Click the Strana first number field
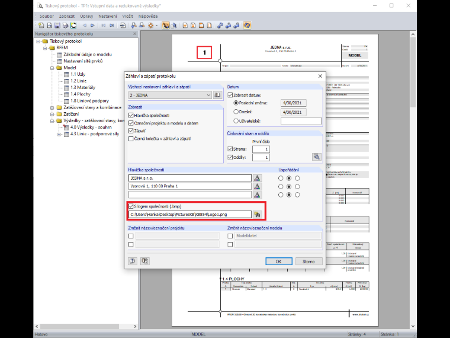 [x=261, y=149]
